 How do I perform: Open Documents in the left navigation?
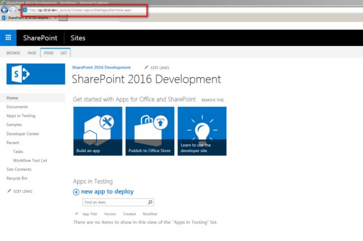coord(17,107)
